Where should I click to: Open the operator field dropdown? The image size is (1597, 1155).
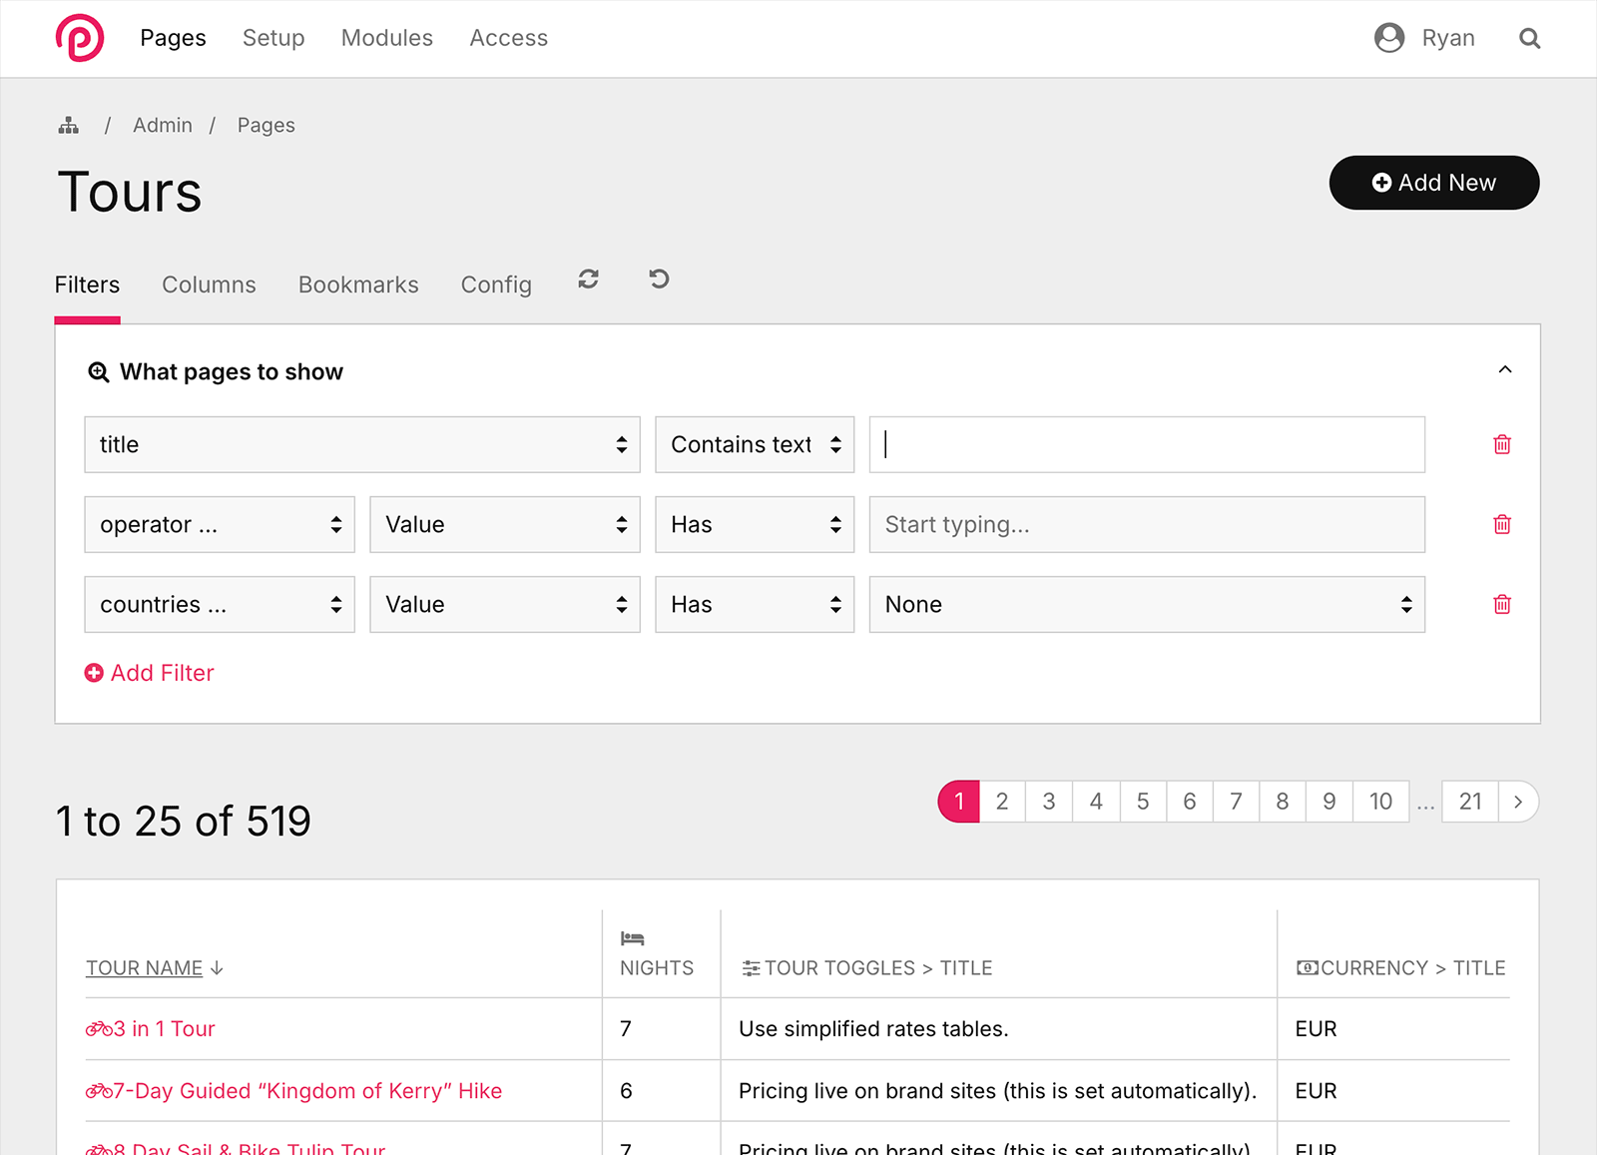(220, 524)
